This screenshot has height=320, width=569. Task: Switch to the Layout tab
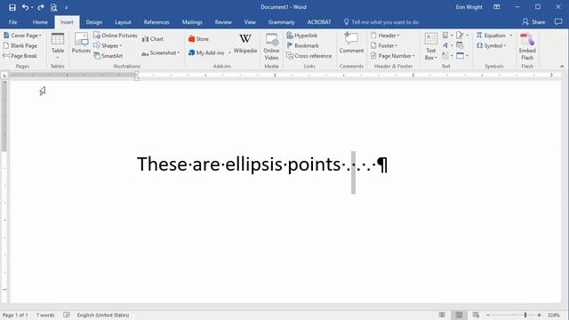point(123,22)
